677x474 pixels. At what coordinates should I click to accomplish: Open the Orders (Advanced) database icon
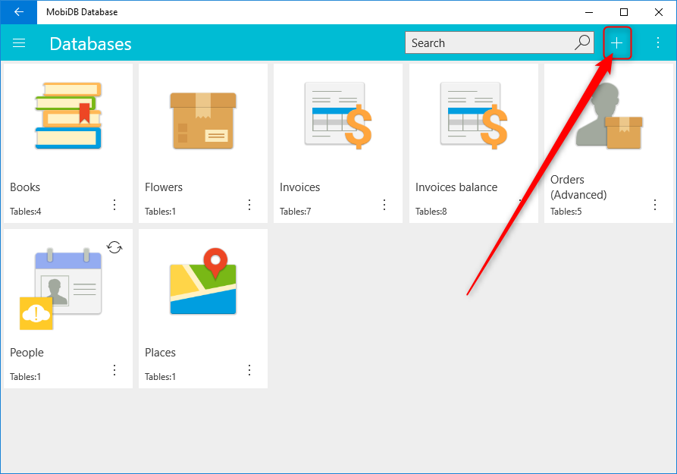[x=609, y=115]
